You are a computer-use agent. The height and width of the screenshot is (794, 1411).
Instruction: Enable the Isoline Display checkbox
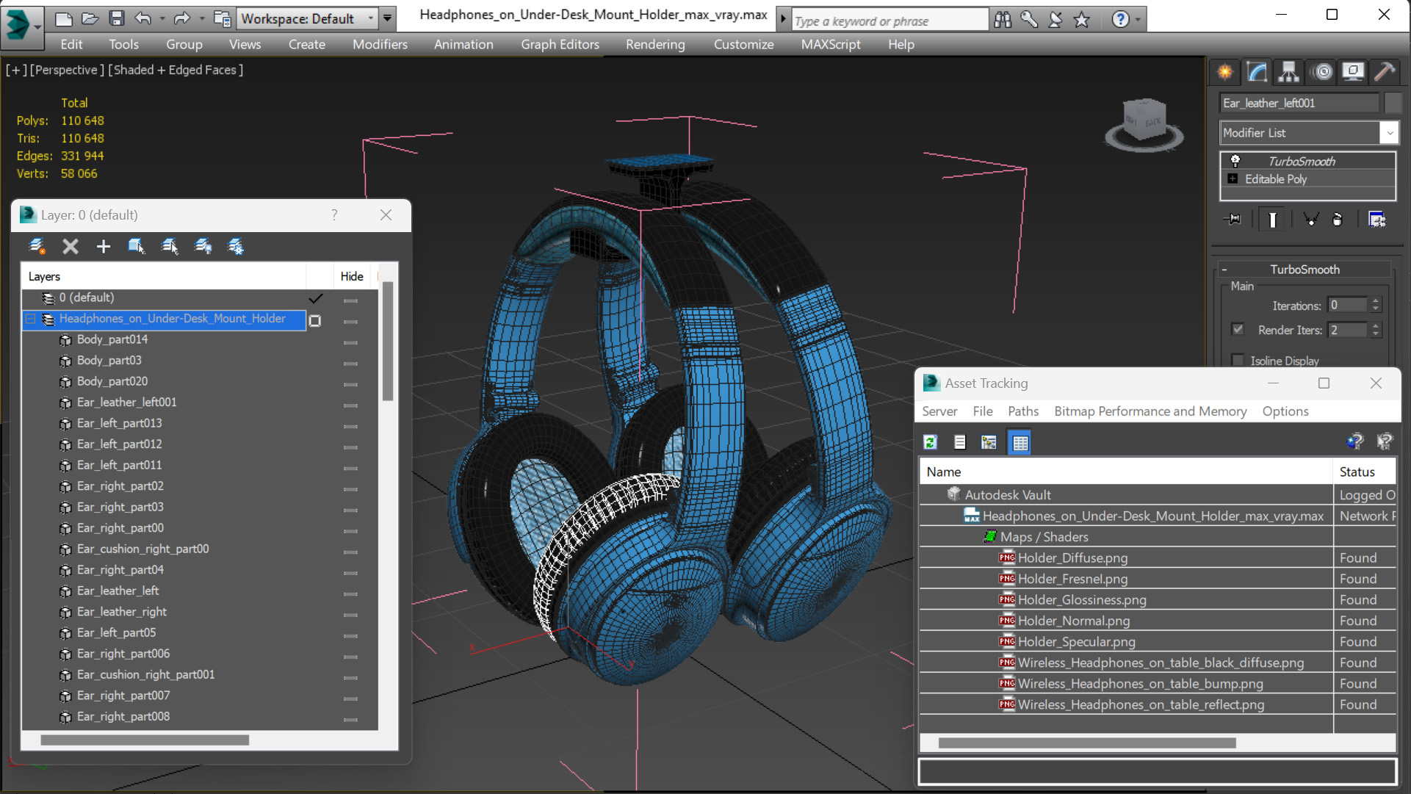[1238, 360]
